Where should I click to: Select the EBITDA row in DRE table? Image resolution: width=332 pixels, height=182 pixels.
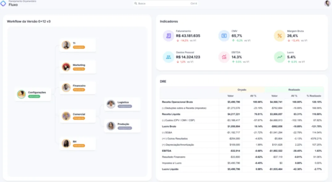[x=242, y=151]
